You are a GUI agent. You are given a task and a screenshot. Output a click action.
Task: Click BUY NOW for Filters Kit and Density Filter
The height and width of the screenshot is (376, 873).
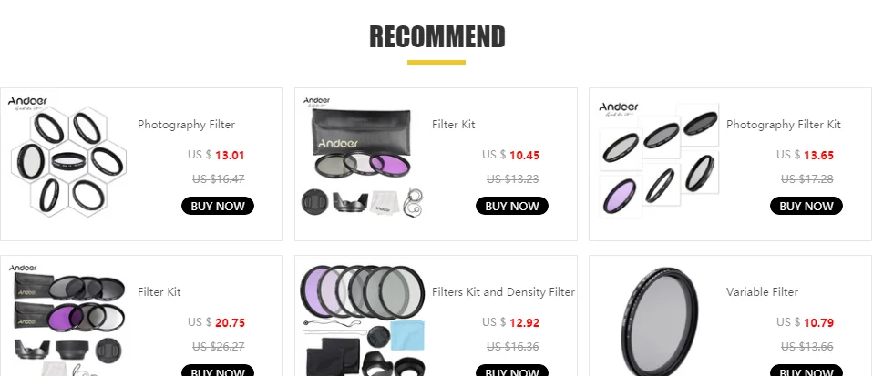[x=511, y=371]
